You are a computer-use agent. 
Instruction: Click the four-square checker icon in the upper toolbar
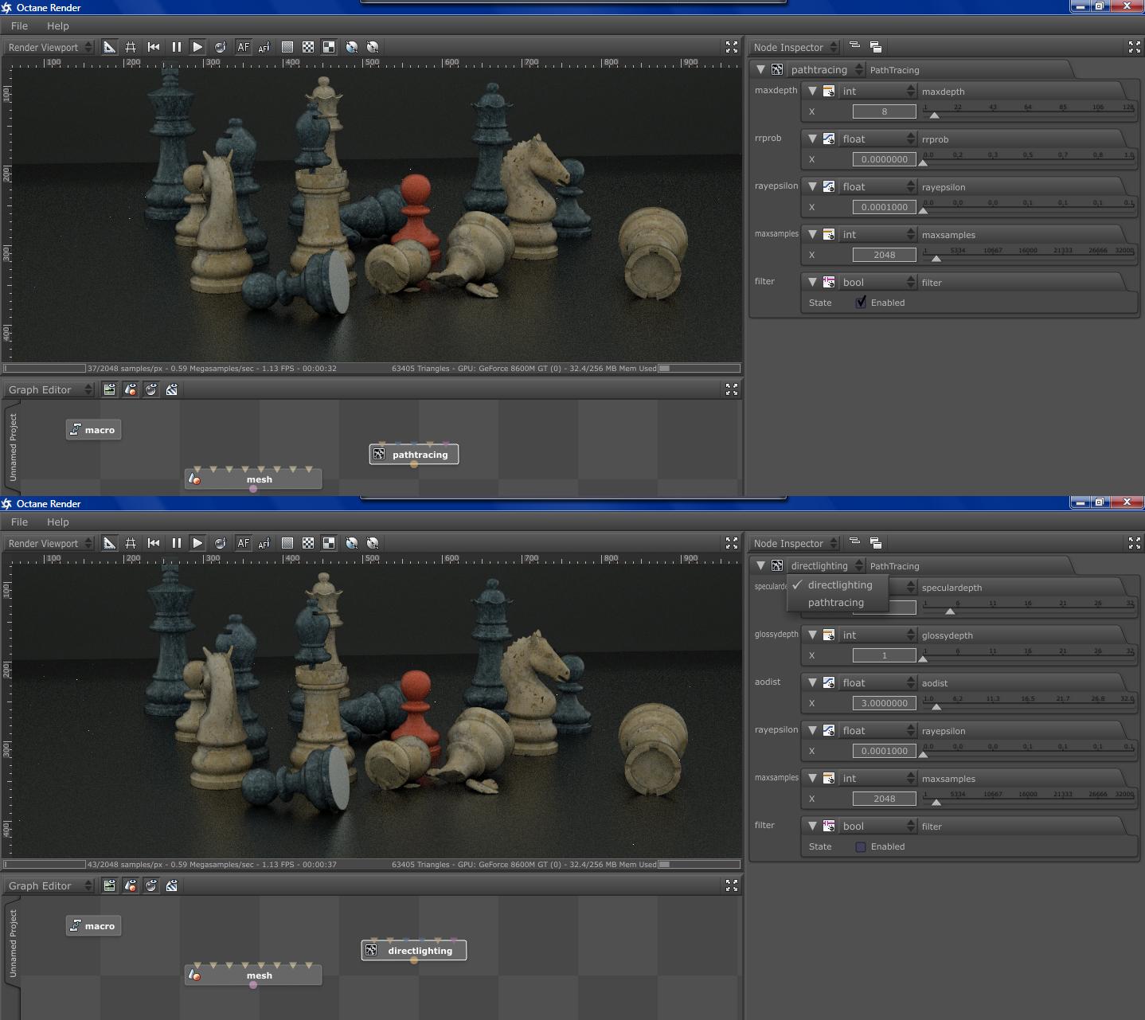(x=329, y=47)
